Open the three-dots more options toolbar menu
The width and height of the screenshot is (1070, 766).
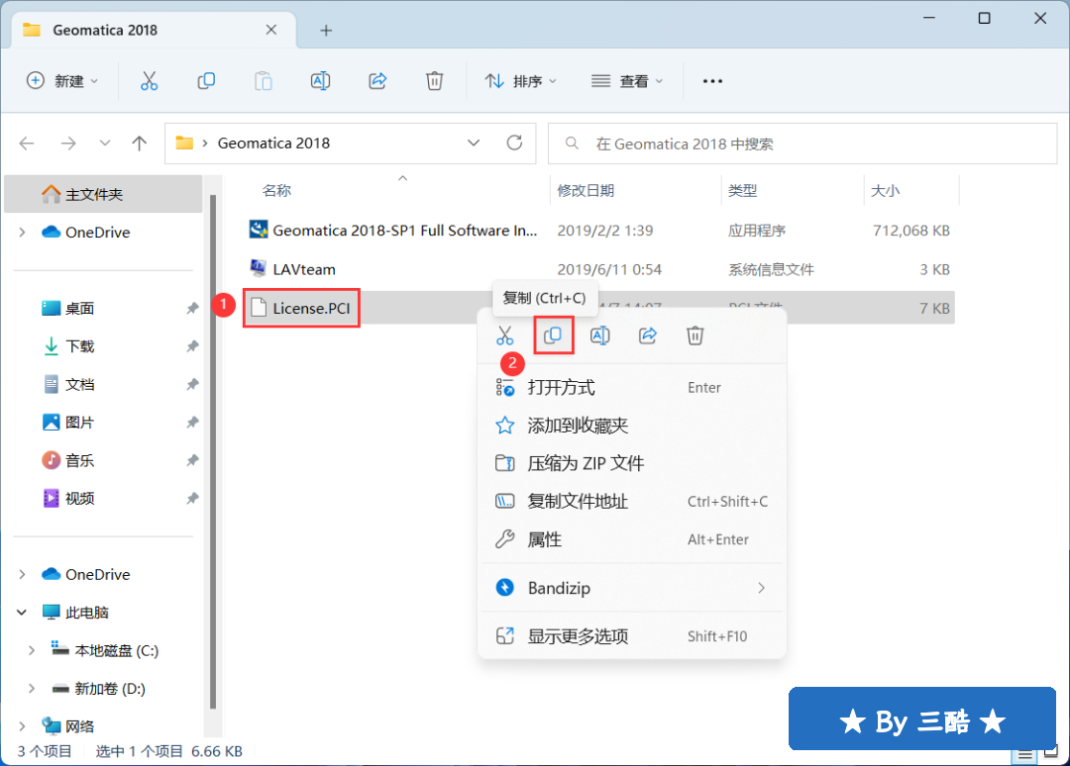pyautogui.click(x=712, y=81)
